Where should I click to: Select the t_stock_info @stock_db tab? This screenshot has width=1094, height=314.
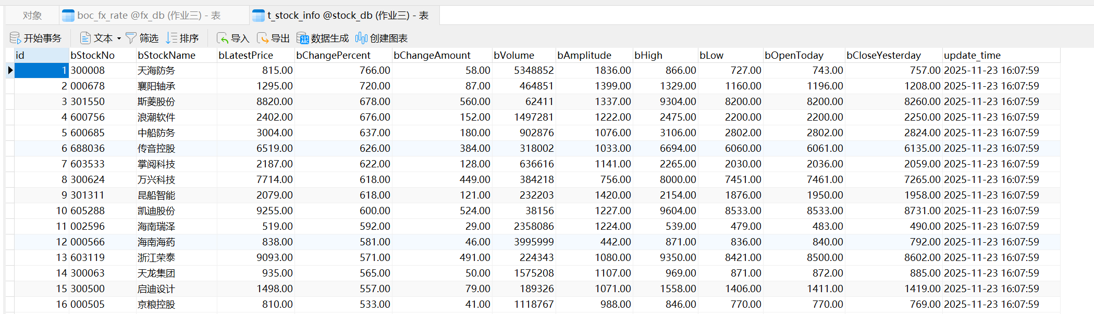[x=345, y=16]
